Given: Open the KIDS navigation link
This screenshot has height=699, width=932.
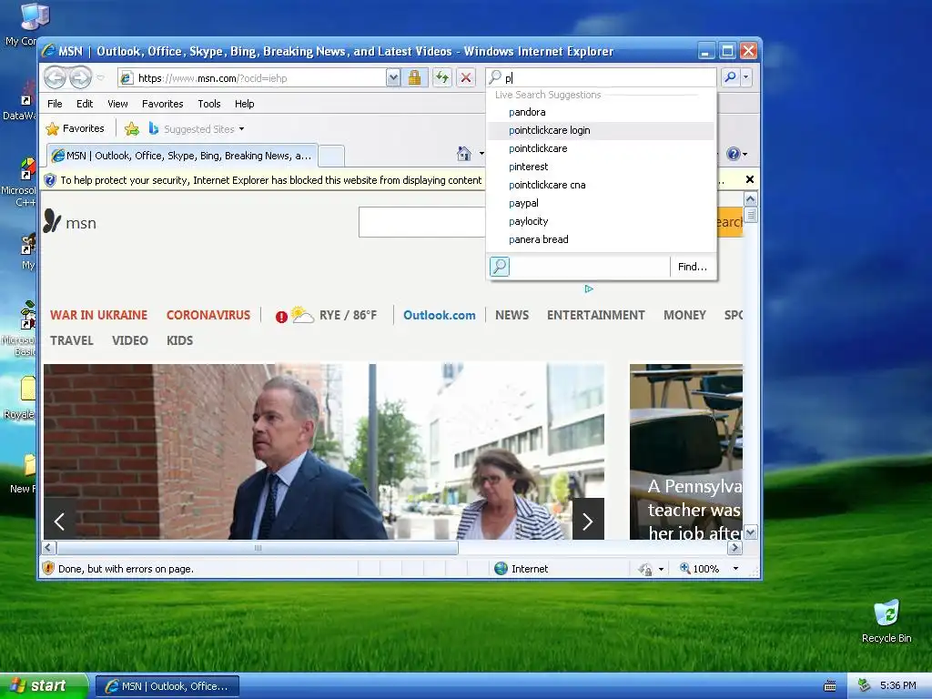Looking at the screenshot, I should click(x=179, y=340).
